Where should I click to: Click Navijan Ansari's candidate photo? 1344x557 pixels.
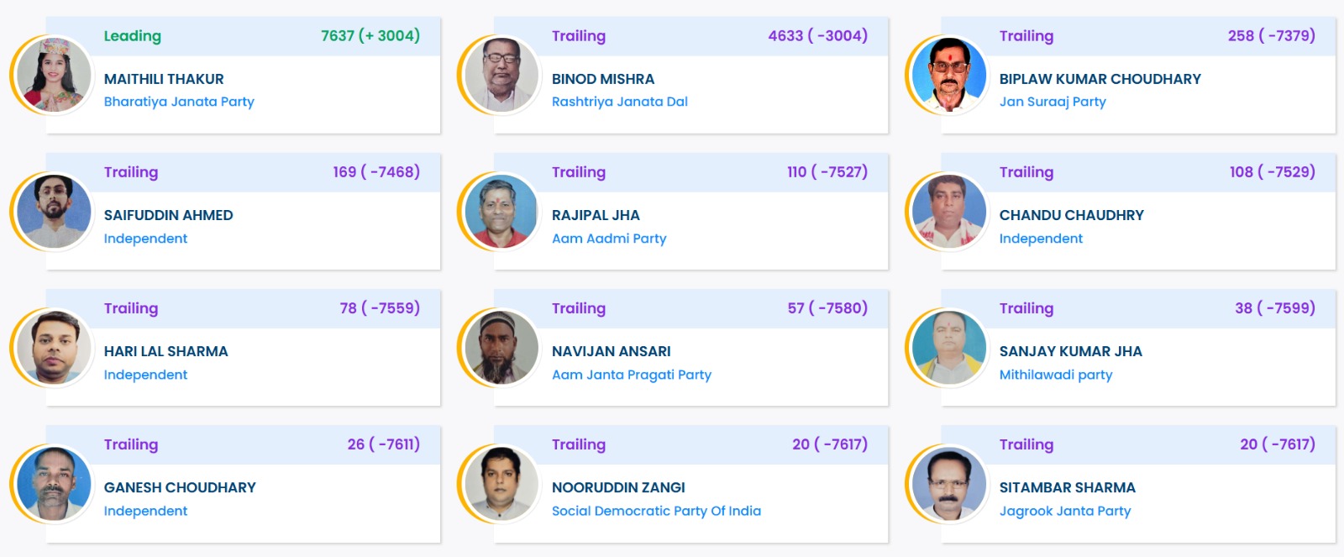(502, 348)
